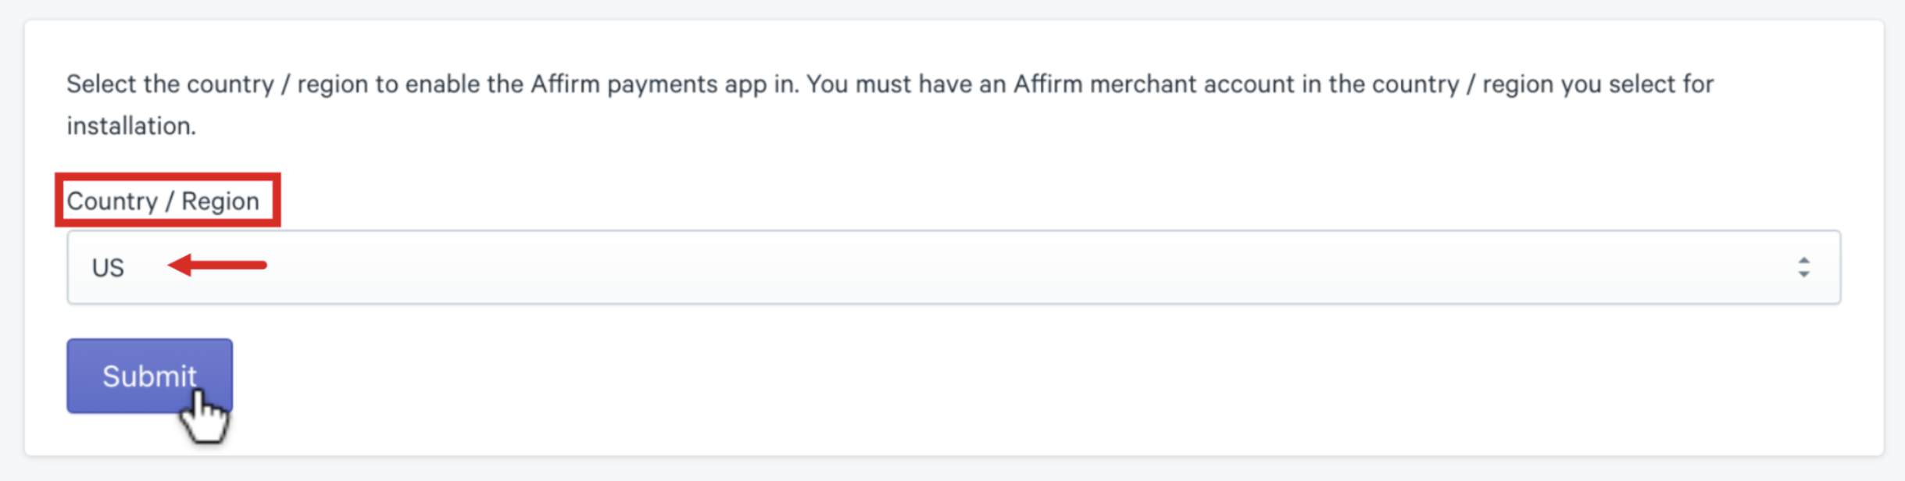Select the US value in the dropdown
The width and height of the screenshot is (1905, 481).
point(108,268)
